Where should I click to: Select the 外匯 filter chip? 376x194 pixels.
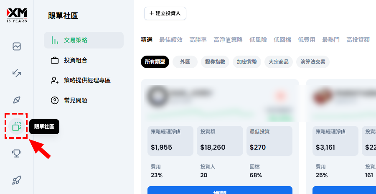coord(185,62)
